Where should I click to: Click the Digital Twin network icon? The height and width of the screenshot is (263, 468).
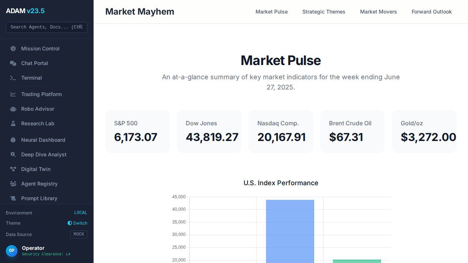click(13, 169)
